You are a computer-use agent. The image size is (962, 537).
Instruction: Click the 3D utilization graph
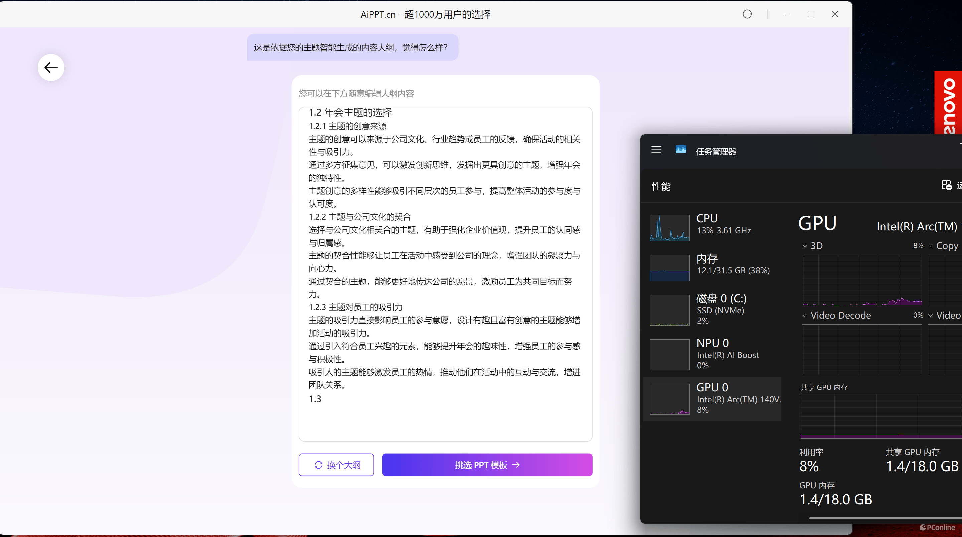pyautogui.click(x=861, y=280)
